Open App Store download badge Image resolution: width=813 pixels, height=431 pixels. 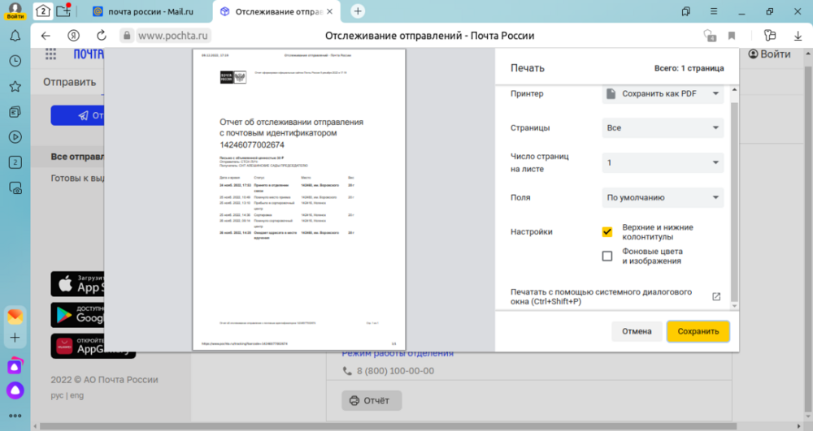[x=77, y=283]
